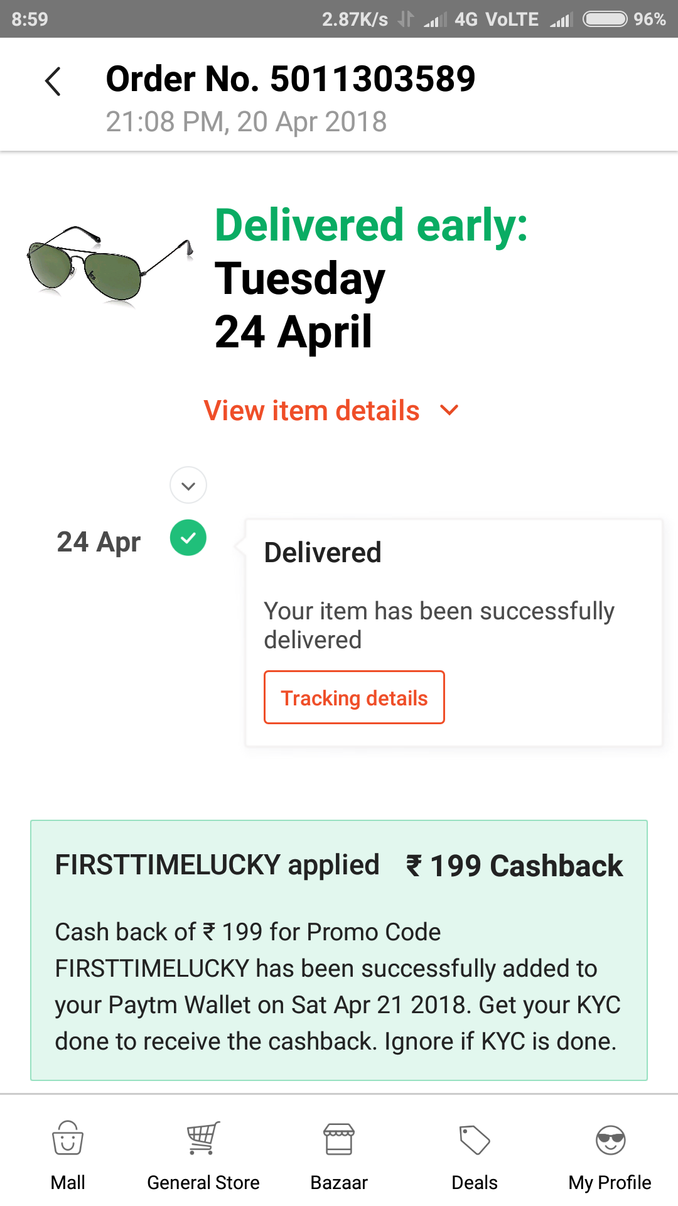Open the My Profile face icon
The height and width of the screenshot is (1206, 678).
pyautogui.click(x=610, y=1139)
